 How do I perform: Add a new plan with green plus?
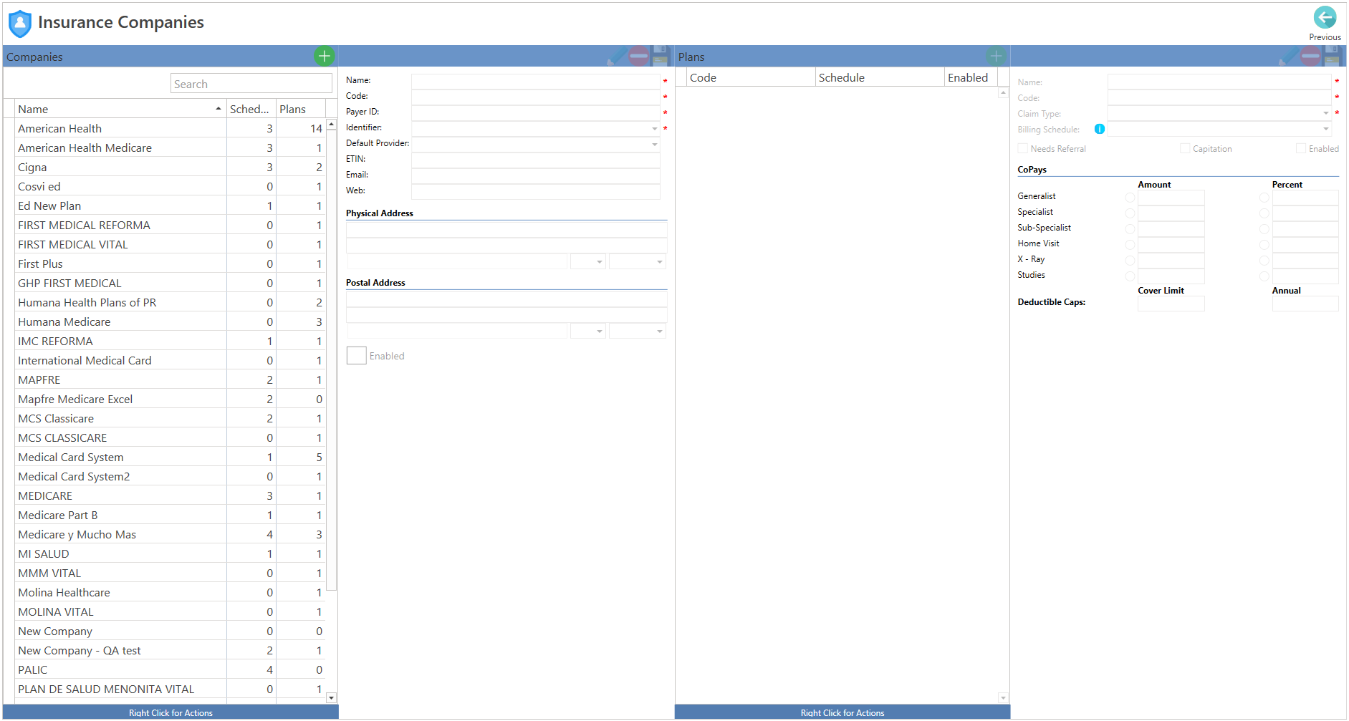996,56
